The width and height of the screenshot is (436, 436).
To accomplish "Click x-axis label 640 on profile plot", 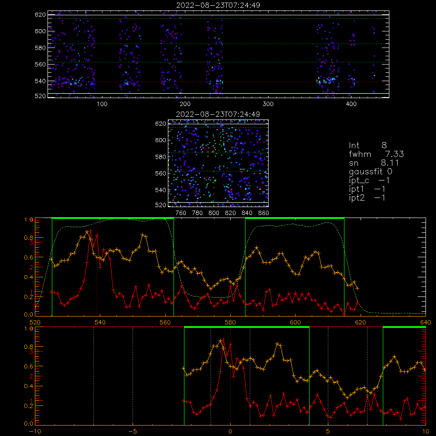I will tap(426, 322).
